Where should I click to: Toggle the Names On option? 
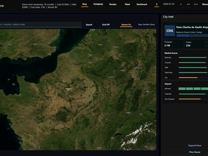(126, 25)
